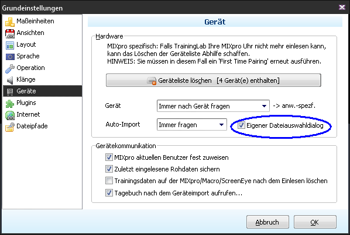This screenshot has height=235, width=350.
Task: Uncheck MIXpro aktuellen Benutzer fest zuweisen
Action: [x=109, y=157]
